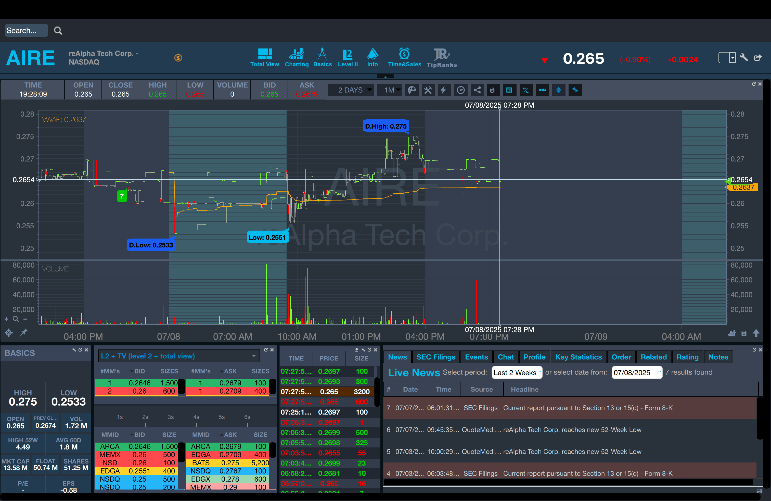Toggle the IND indicators button

point(543,90)
